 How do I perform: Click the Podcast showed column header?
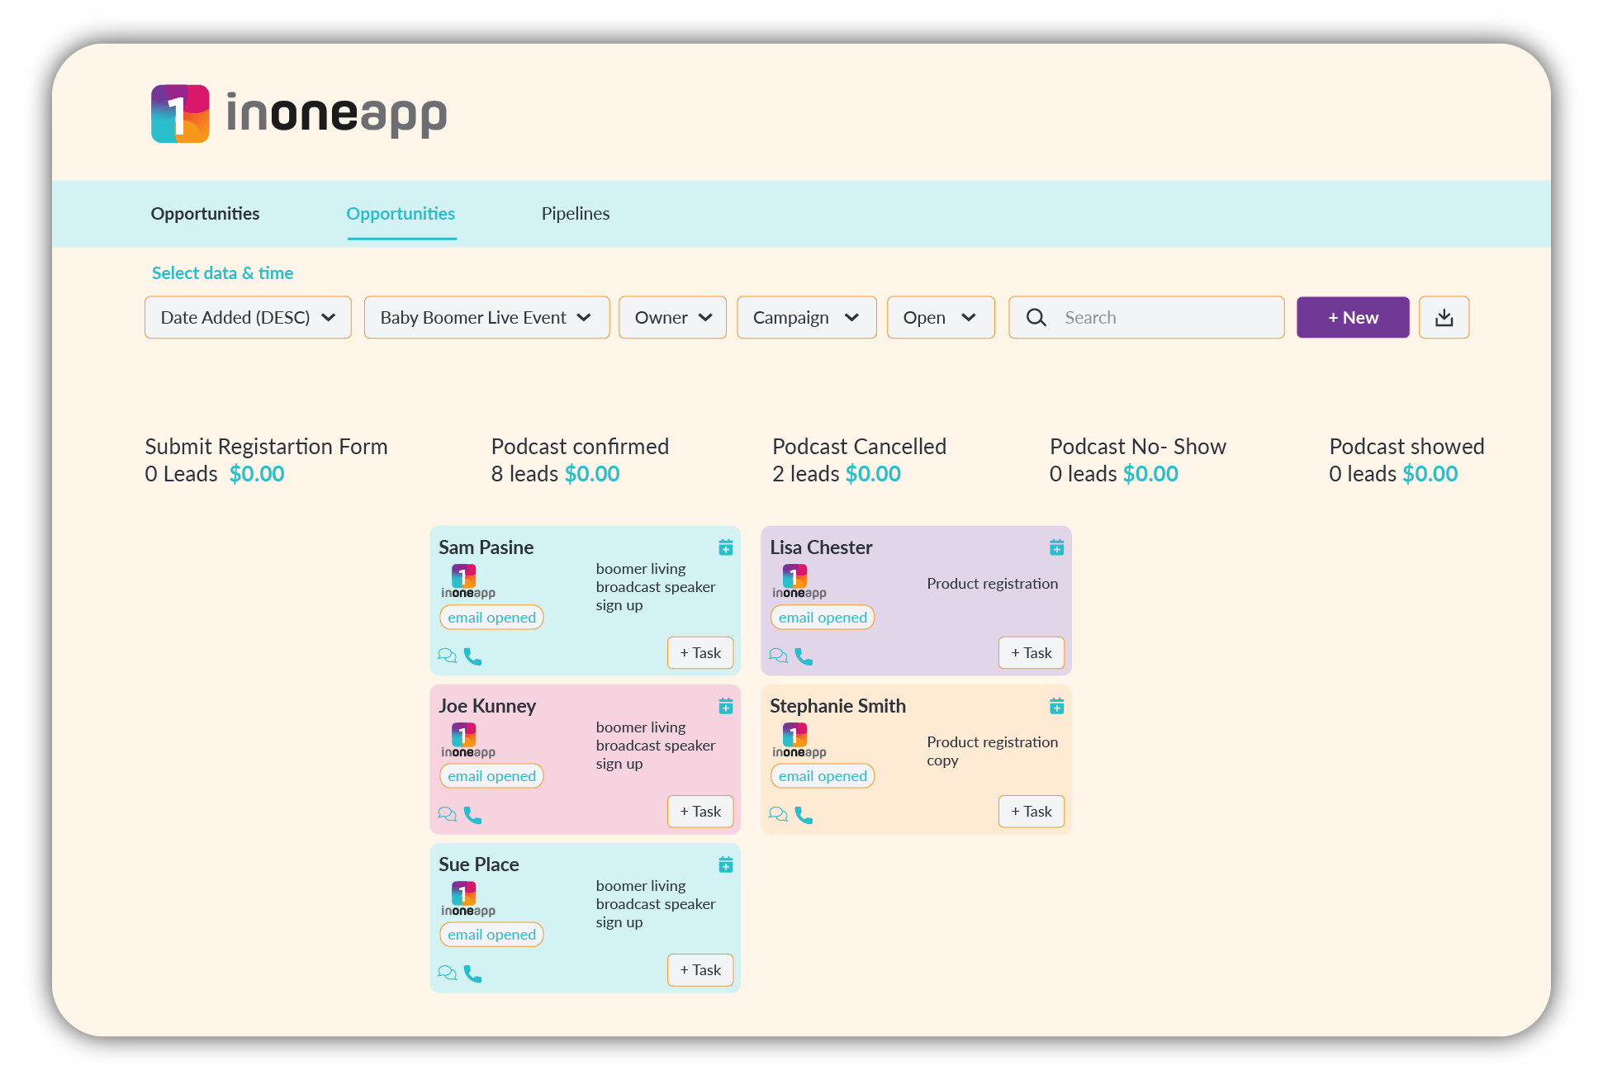pos(1406,447)
